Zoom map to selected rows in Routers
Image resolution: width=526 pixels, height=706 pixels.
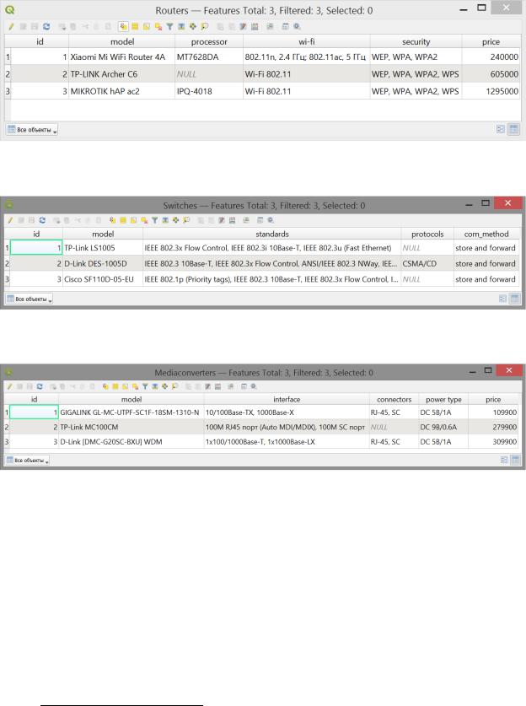click(205, 26)
